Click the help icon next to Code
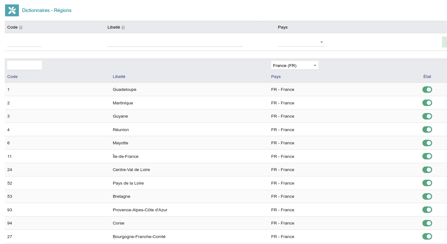Image resolution: width=447 pixels, height=244 pixels. pos(21,28)
